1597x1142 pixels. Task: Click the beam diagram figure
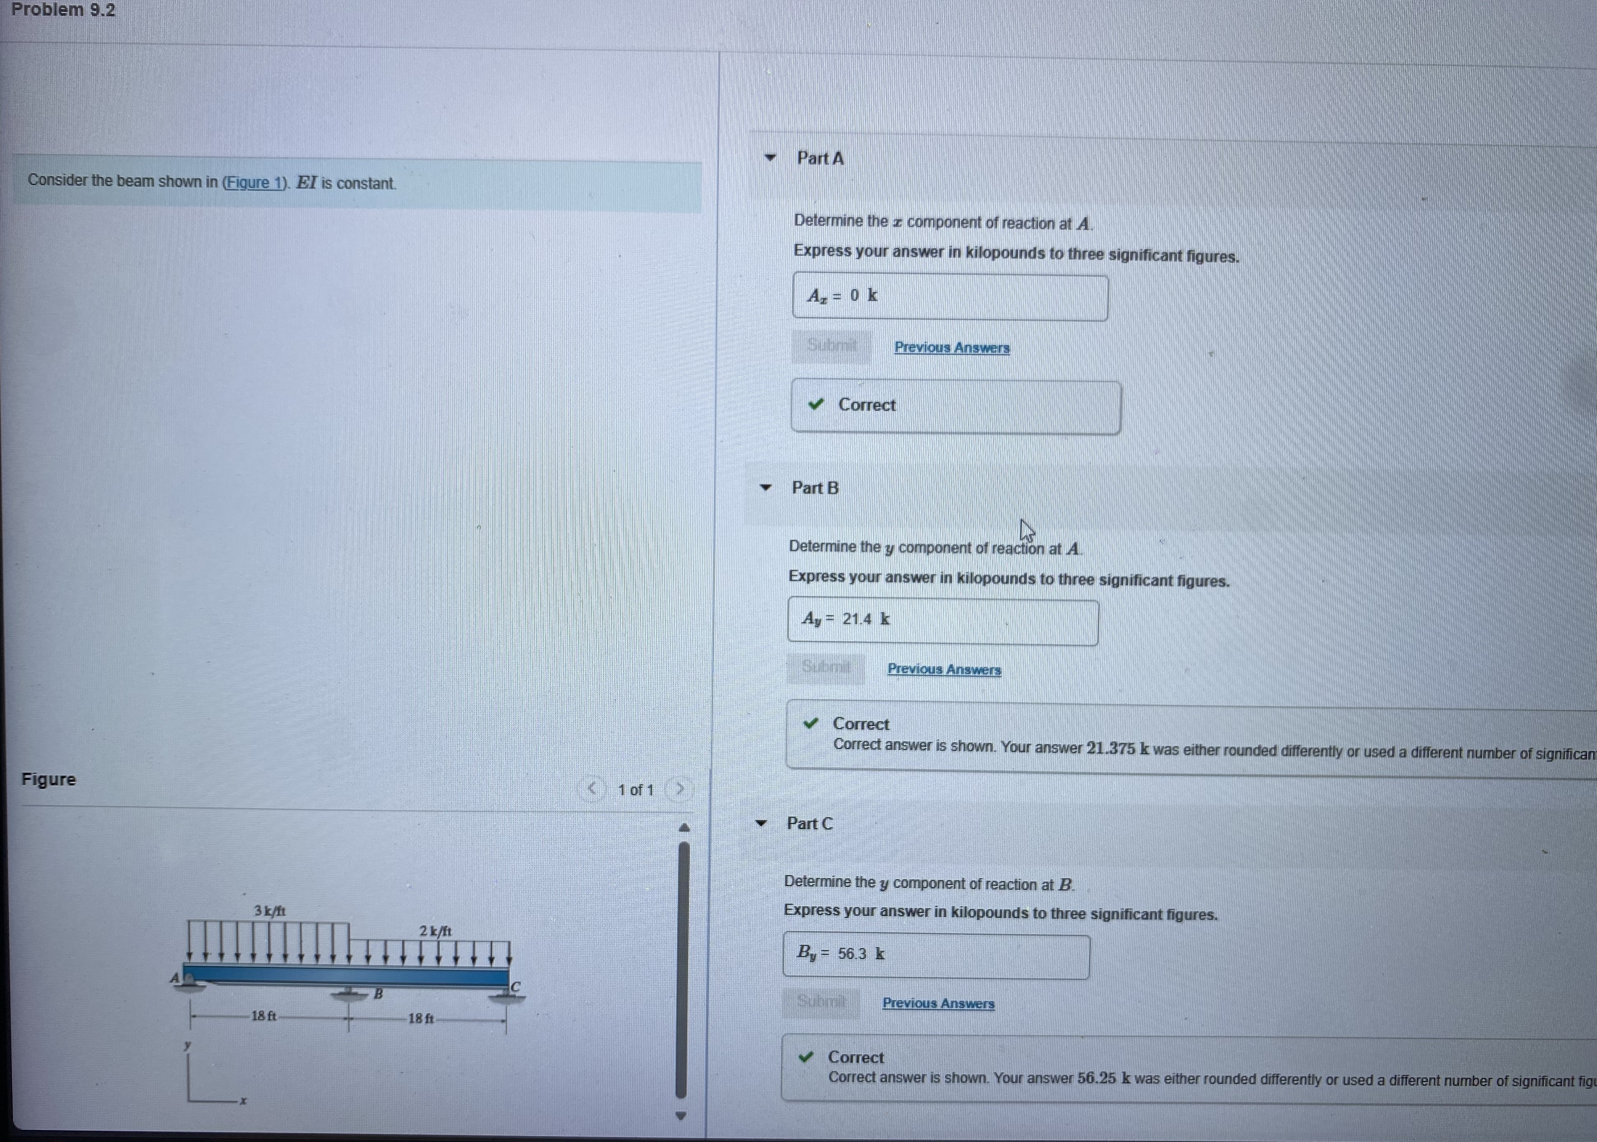point(348,974)
